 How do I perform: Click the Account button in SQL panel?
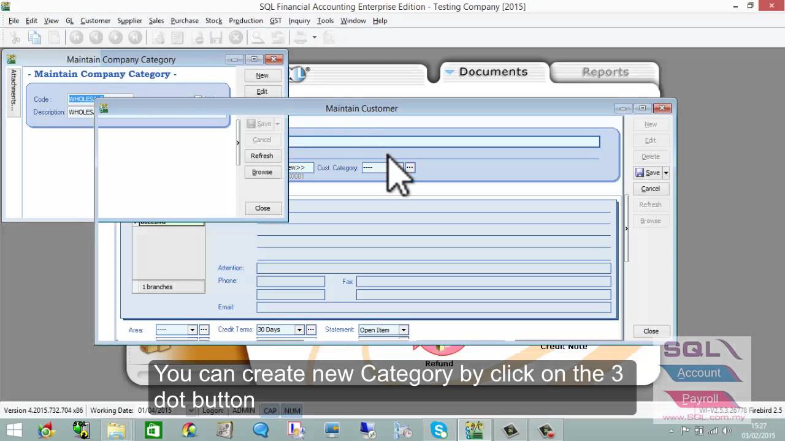point(699,373)
